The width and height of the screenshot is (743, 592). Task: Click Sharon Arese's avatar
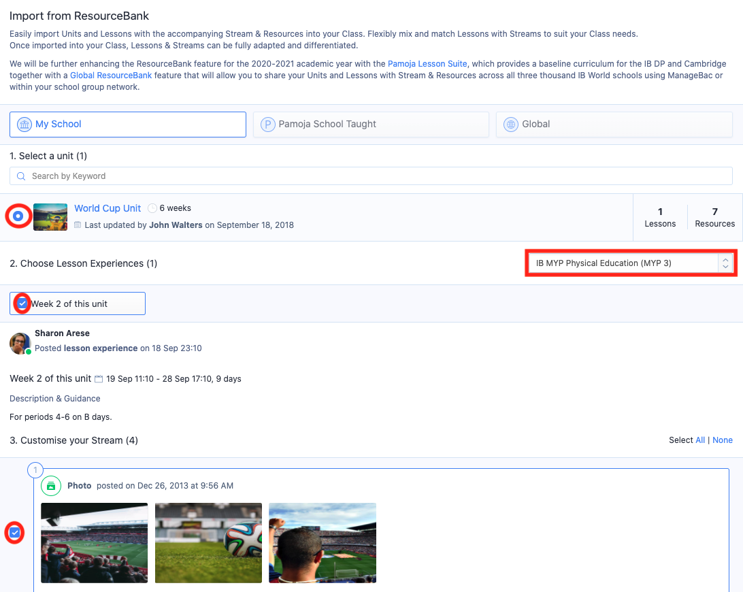(x=20, y=343)
